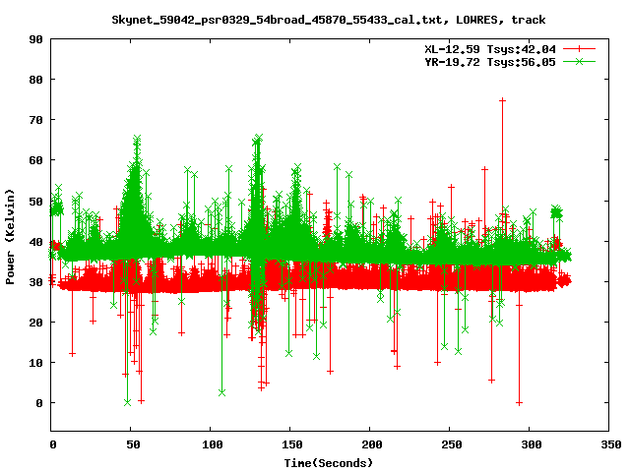Click y-axis tick value 80
This screenshot has height=472, width=630.
click(35, 80)
